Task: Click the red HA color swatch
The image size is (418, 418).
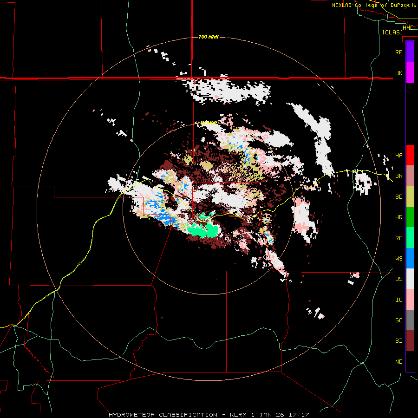Action: [410, 155]
